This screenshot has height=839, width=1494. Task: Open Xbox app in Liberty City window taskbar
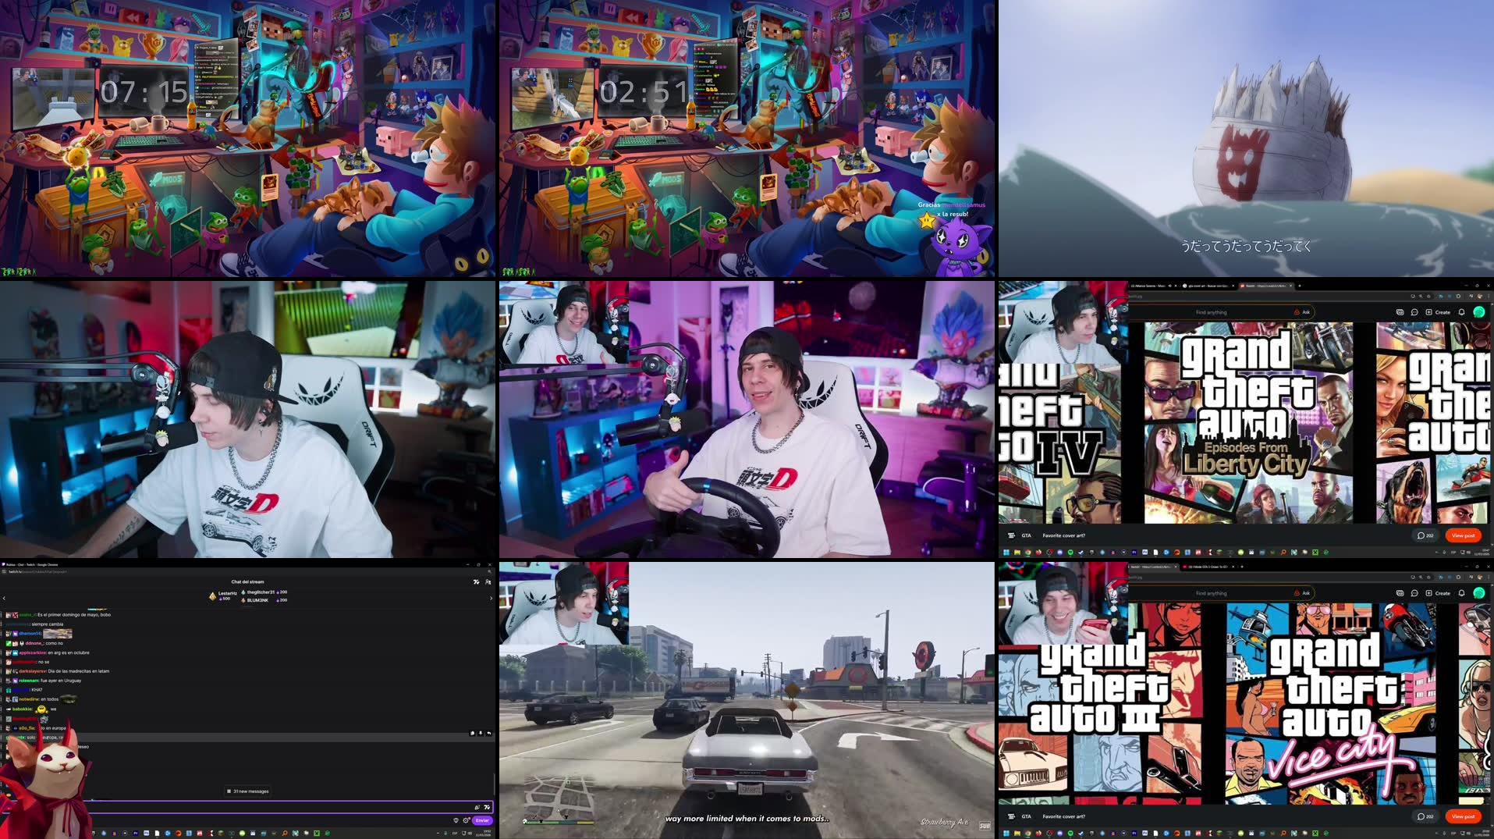pyautogui.click(x=1315, y=552)
